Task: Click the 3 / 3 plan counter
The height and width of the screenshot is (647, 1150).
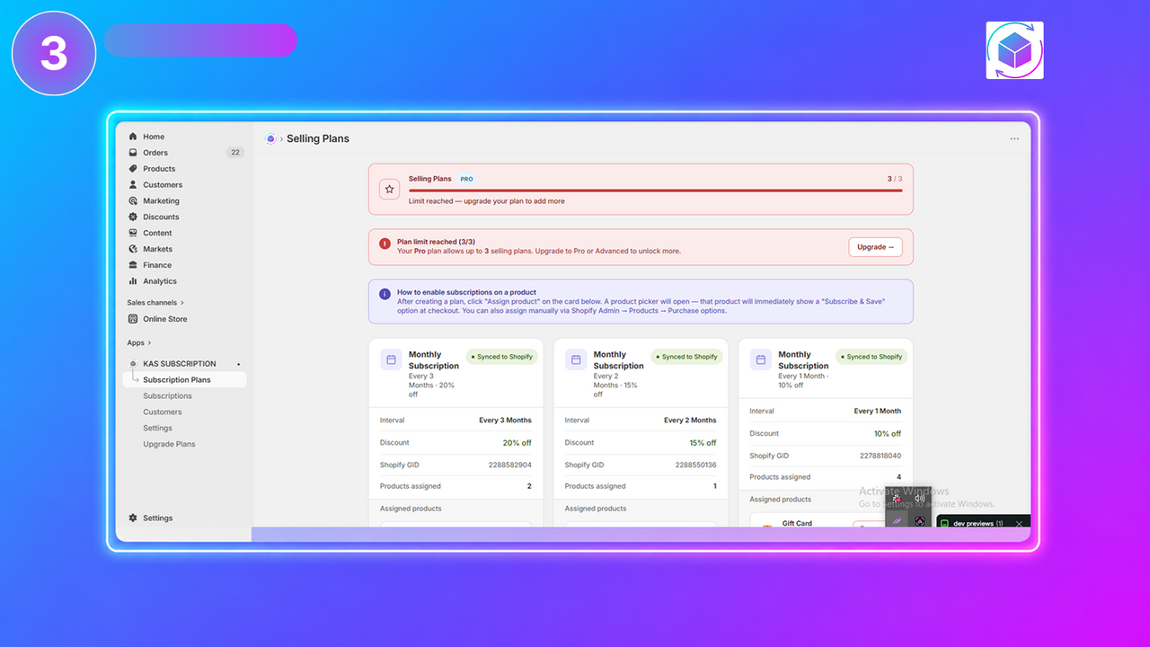Action: pos(894,179)
